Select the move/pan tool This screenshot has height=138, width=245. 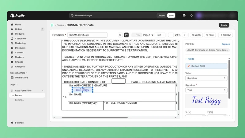(x=120, y=35)
